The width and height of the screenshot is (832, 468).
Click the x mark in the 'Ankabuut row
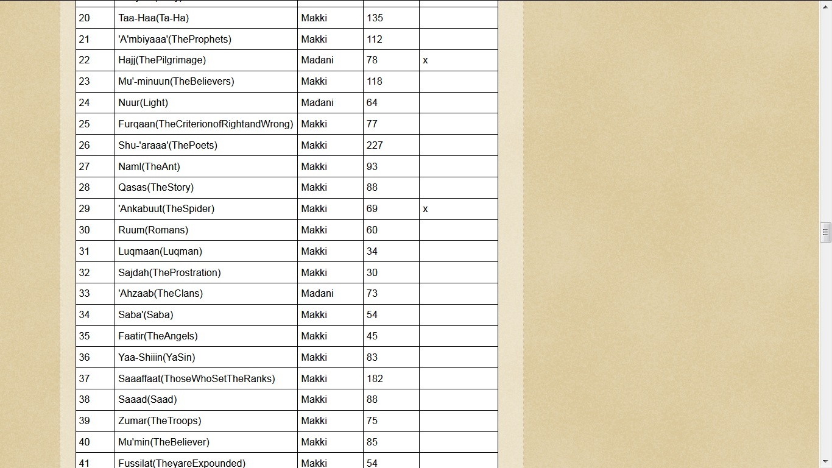(x=425, y=209)
